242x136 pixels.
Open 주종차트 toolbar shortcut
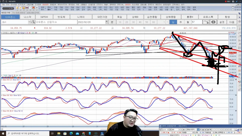(x=56, y=9)
